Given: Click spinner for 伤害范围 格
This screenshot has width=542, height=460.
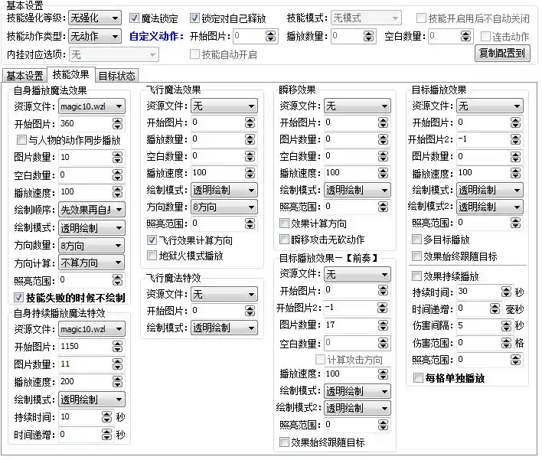Looking at the screenshot, I should pos(506,343).
